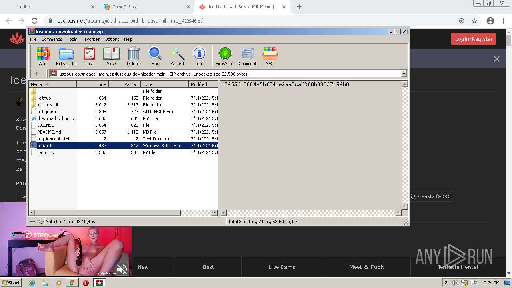Screen dimensions: 512x288
Task: Reload the browser page
Action: coord(34,21)
